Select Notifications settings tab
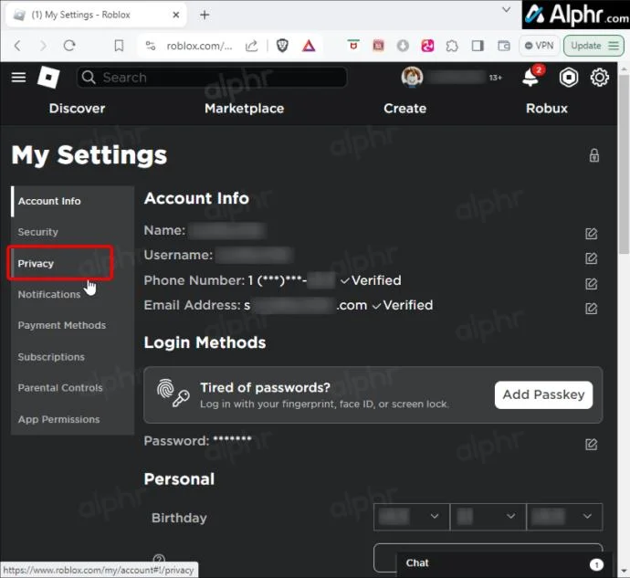The width and height of the screenshot is (630, 578). 72,294
